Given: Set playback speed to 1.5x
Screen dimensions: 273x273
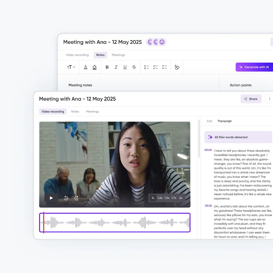Looking at the screenshot, I should [167, 198].
